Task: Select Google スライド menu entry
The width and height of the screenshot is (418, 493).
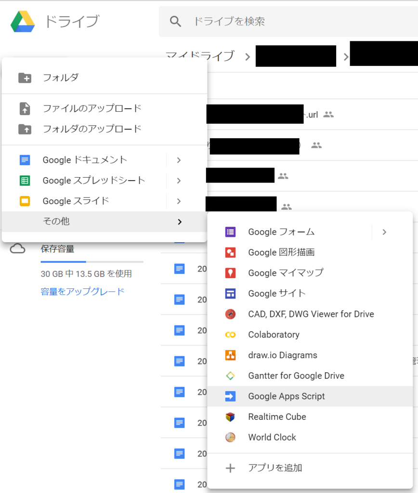Action: 104,201
